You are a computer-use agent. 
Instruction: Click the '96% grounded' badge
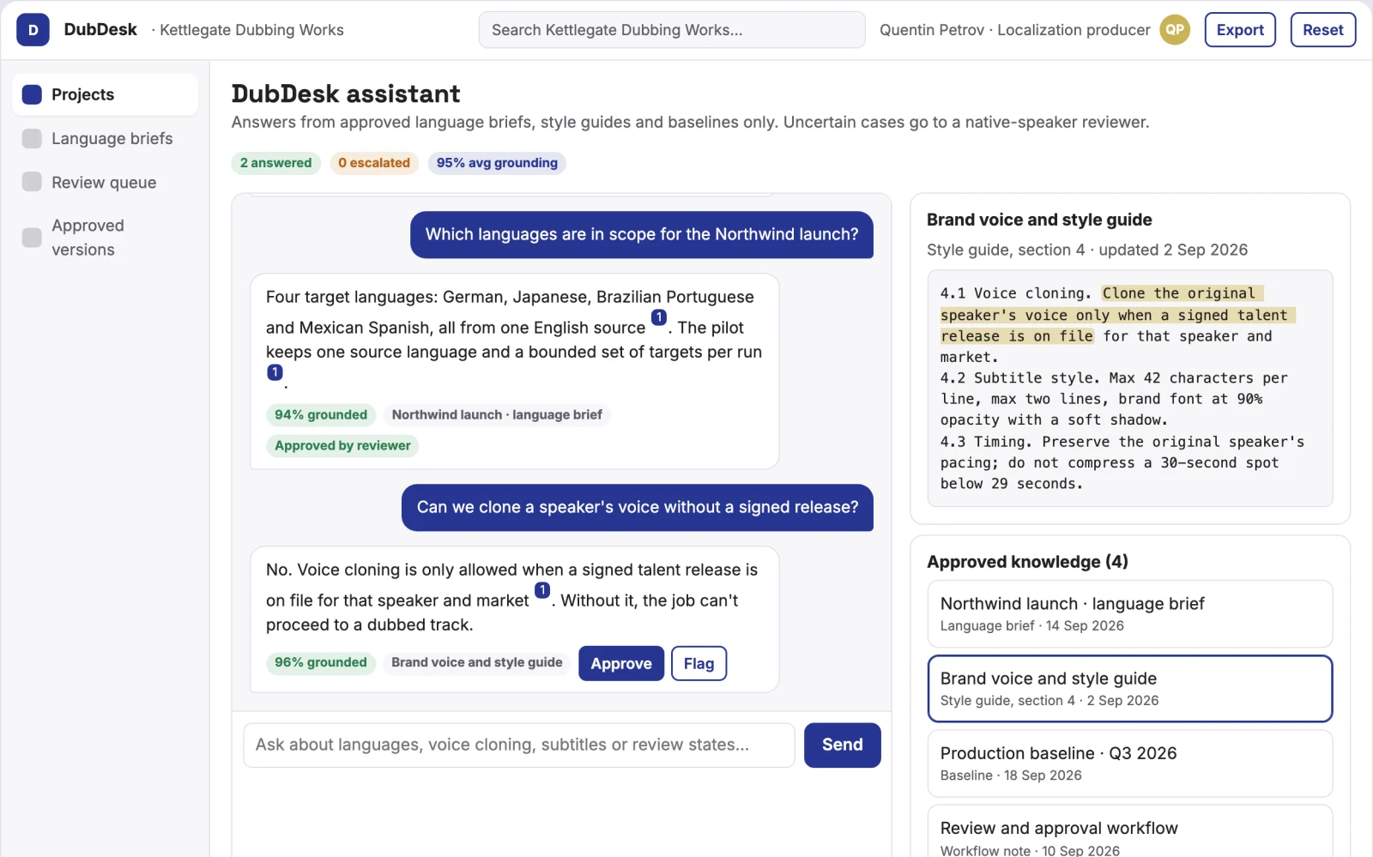(321, 662)
